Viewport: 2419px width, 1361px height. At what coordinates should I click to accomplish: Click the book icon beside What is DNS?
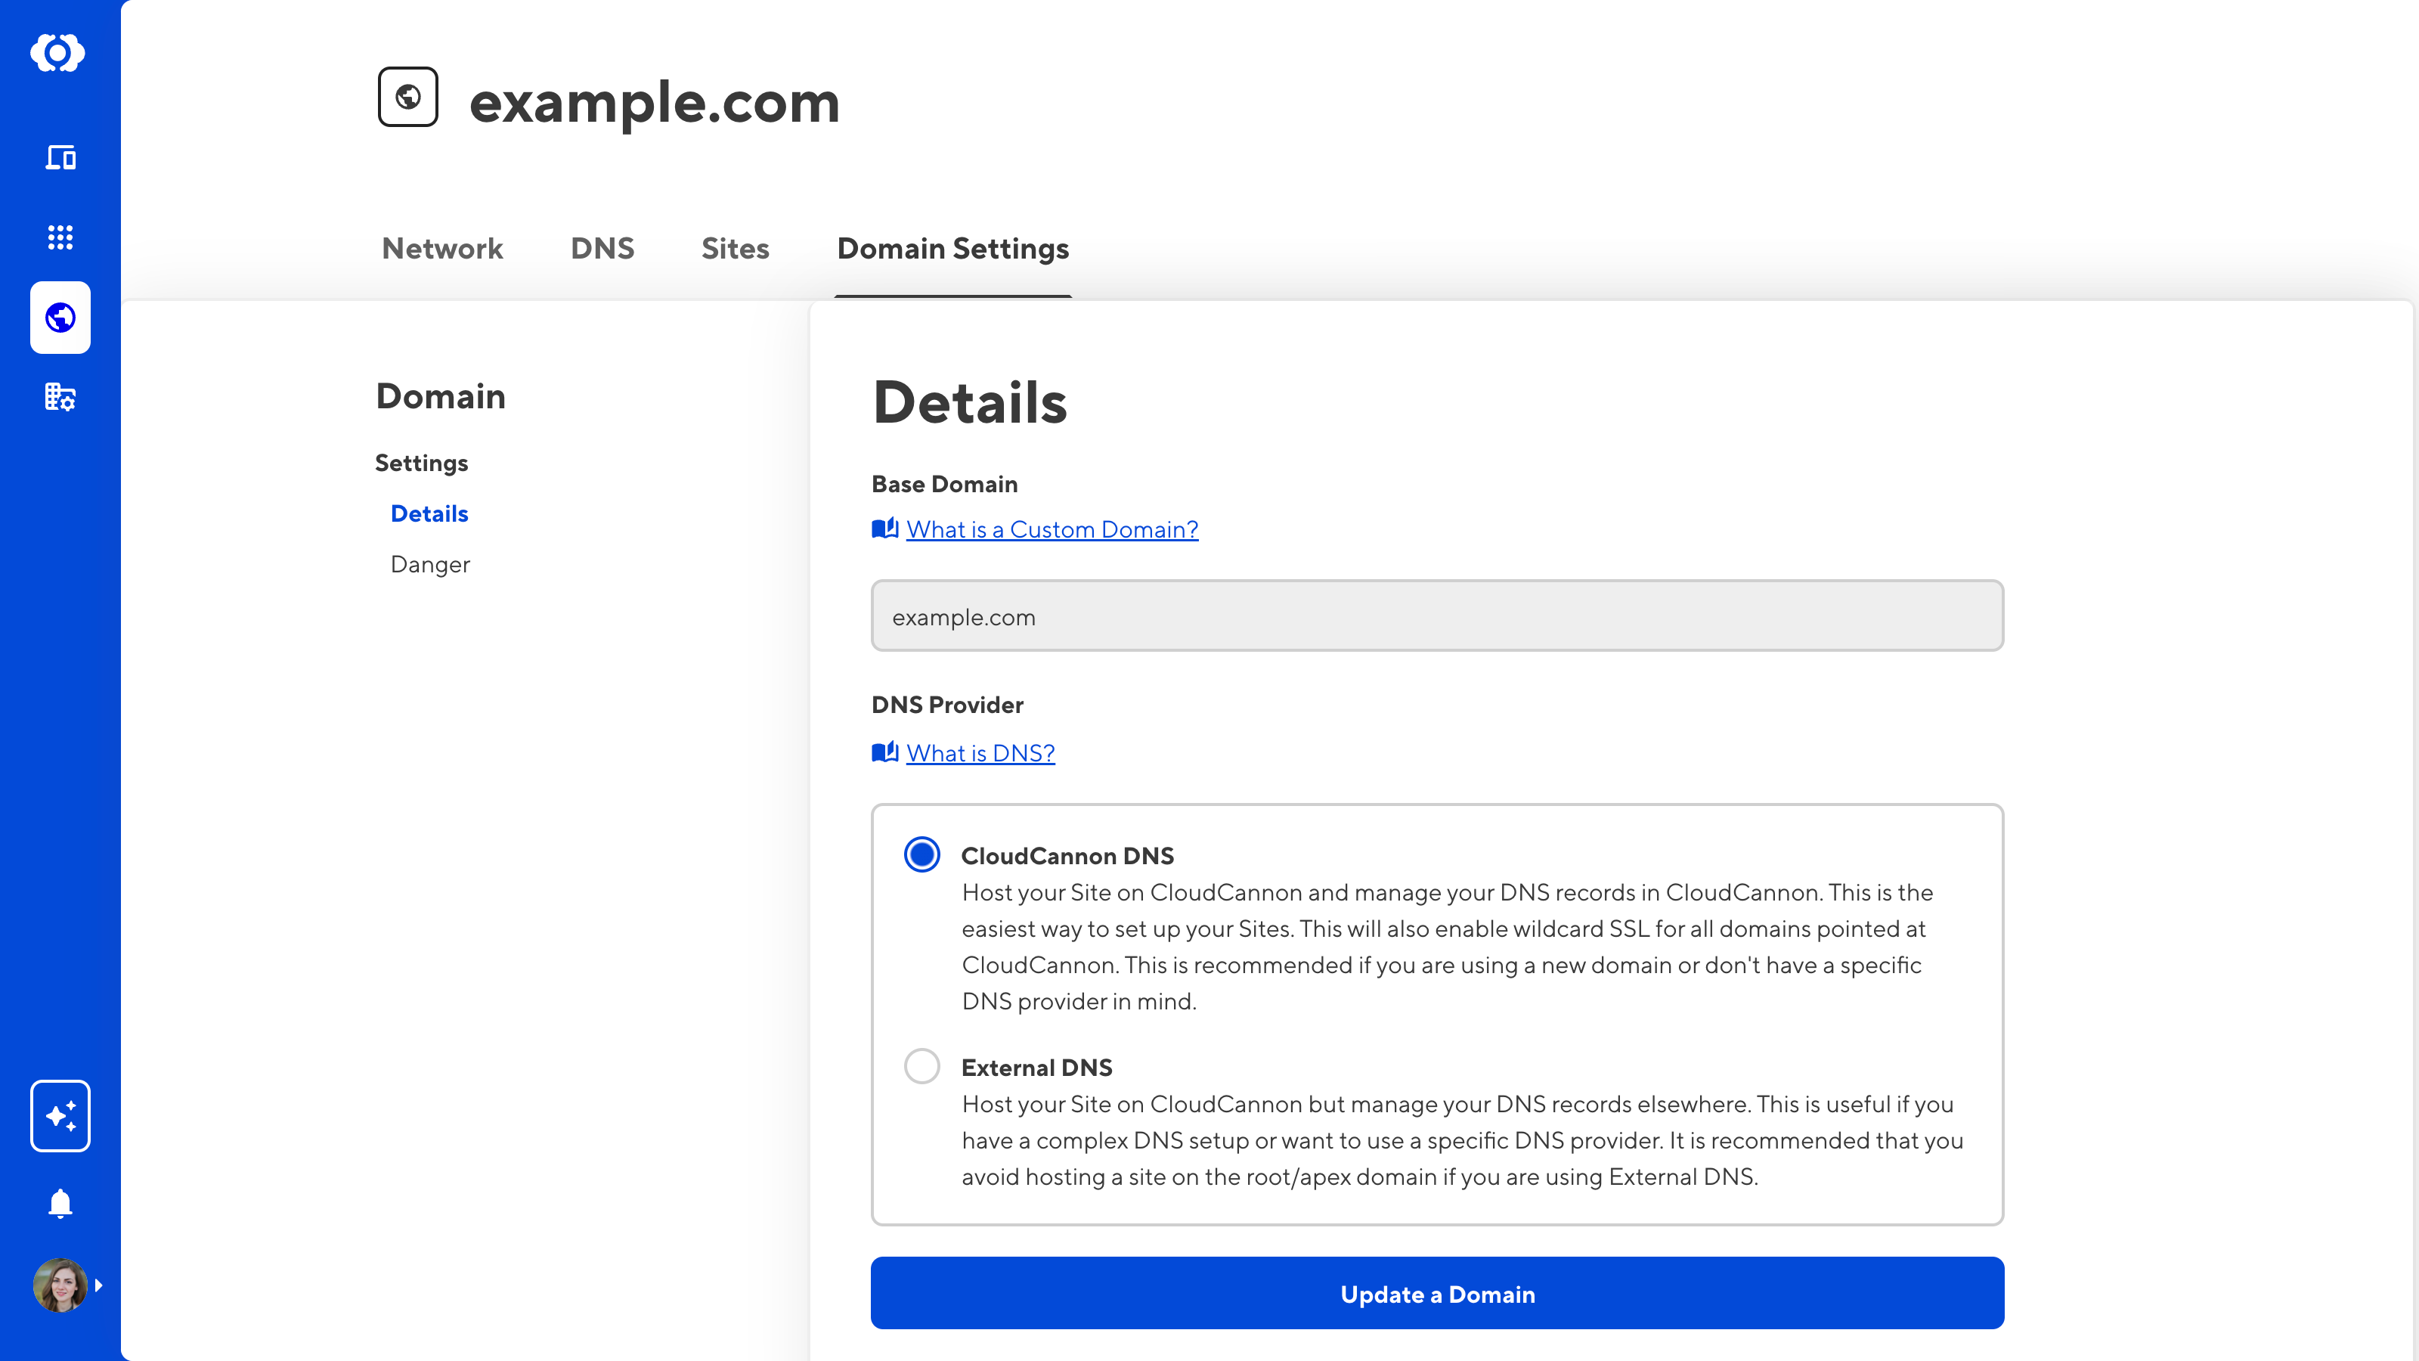884,752
